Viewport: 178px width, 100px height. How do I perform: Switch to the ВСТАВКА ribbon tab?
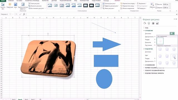(19, 1)
